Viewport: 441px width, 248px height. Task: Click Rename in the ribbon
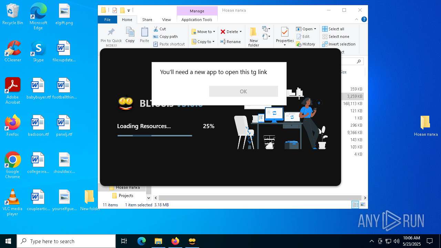coord(230,42)
